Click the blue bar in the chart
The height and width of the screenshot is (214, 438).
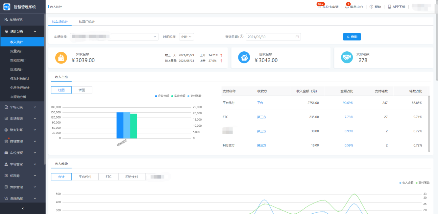pyautogui.click(x=120, y=125)
